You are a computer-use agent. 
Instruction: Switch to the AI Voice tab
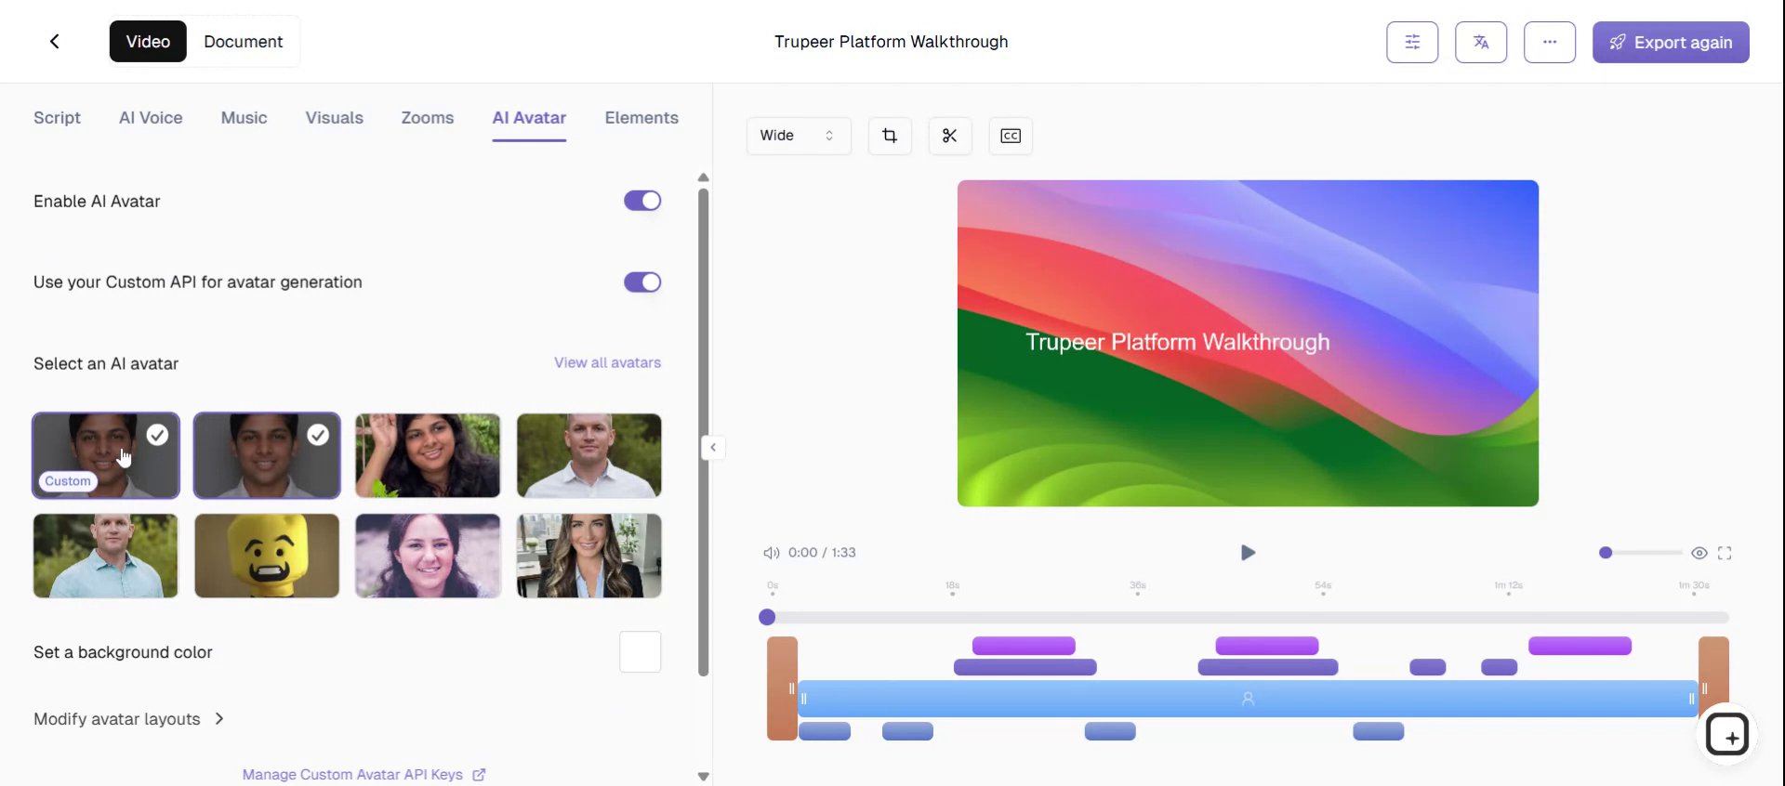tap(151, 118)
